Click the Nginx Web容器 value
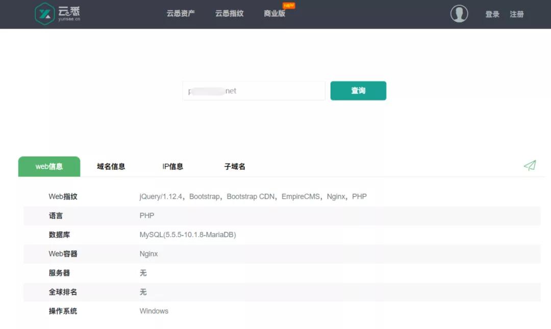 pyautogui.click(x=148, y=253)
